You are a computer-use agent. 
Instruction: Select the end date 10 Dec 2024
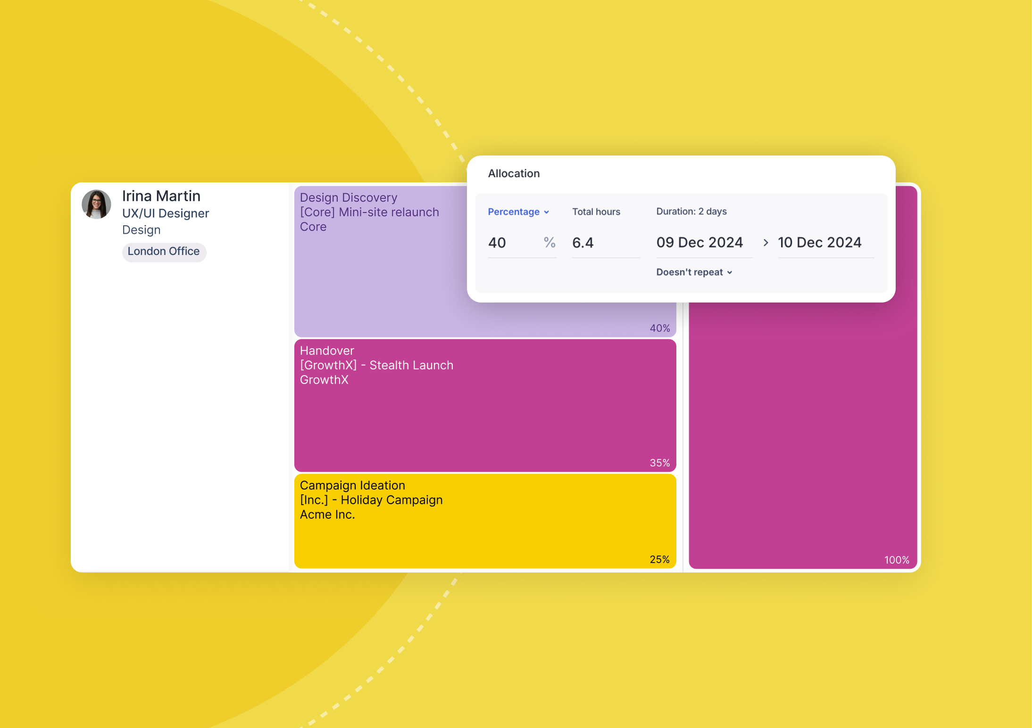click(x=820, y=243)
